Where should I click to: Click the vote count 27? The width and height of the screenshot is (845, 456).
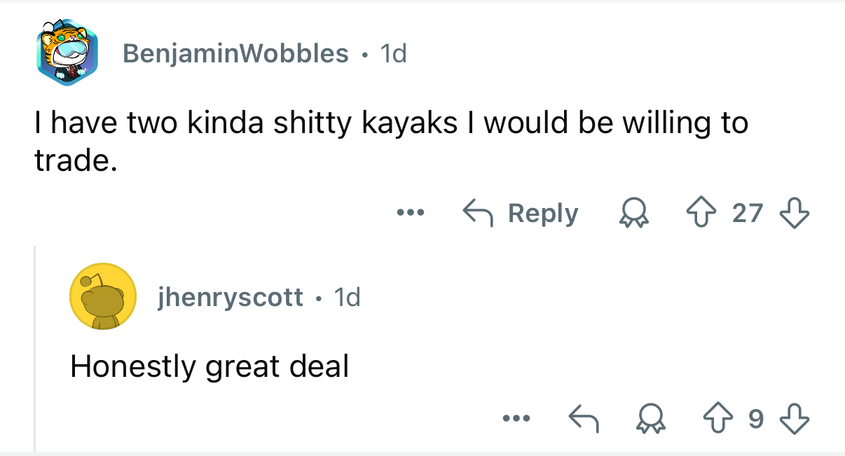tap(747, 213)
